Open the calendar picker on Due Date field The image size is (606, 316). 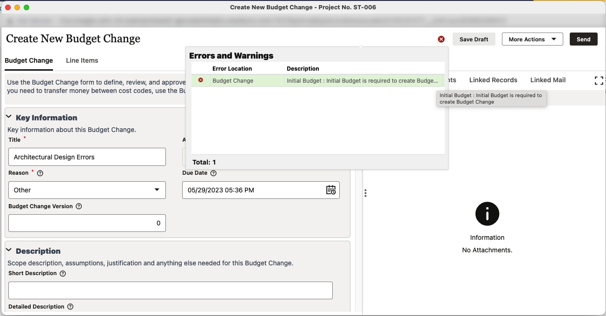[x=331, y=190]
